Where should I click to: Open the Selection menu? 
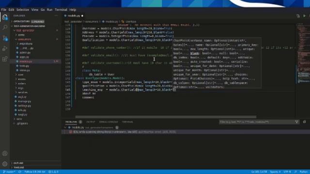[x=23, y=10]
